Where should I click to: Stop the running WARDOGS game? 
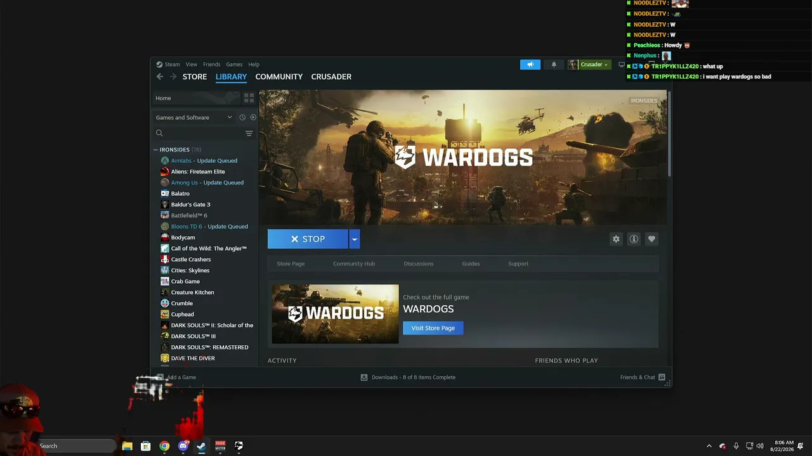(308, 239)
